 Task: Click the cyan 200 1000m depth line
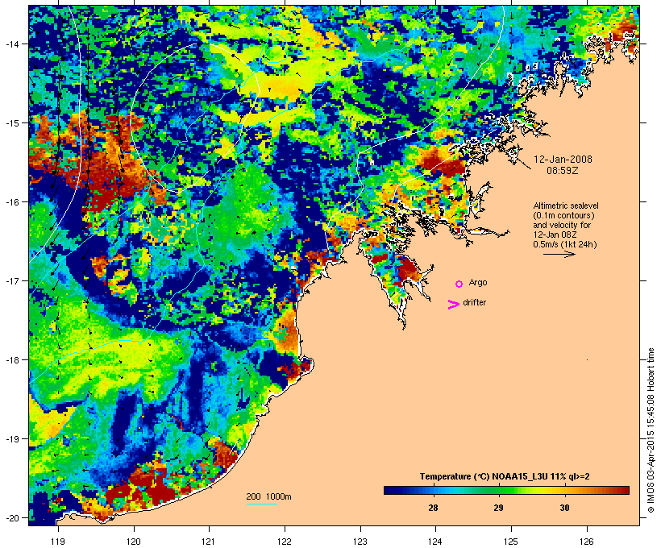(262, 504)
